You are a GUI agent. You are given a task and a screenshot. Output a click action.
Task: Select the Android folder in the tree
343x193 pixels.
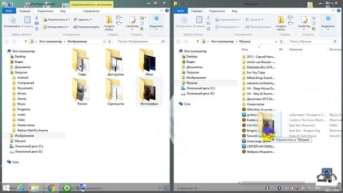pos(23,77)
